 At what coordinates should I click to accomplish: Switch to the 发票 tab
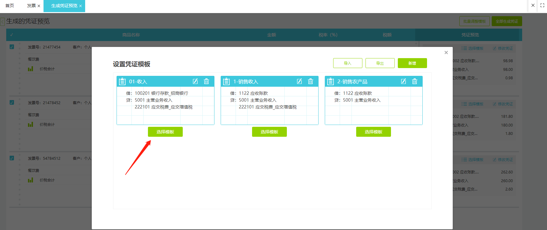(31, 6)
